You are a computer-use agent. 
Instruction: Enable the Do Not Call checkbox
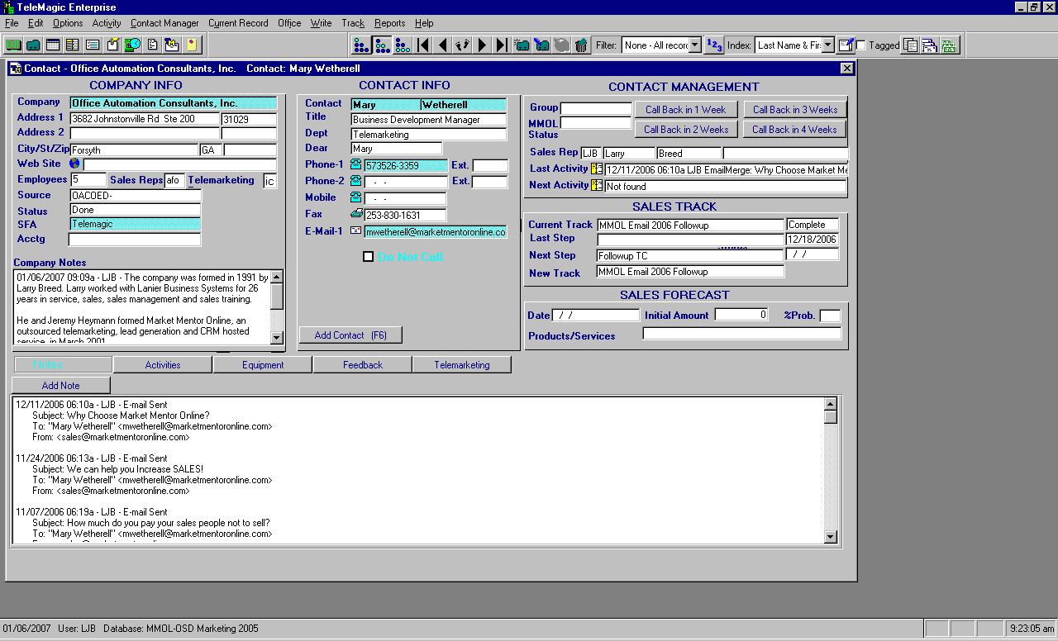click(369, 257)
